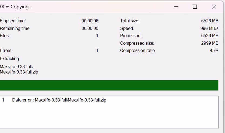Click the Errors label

tap(6, 51)
